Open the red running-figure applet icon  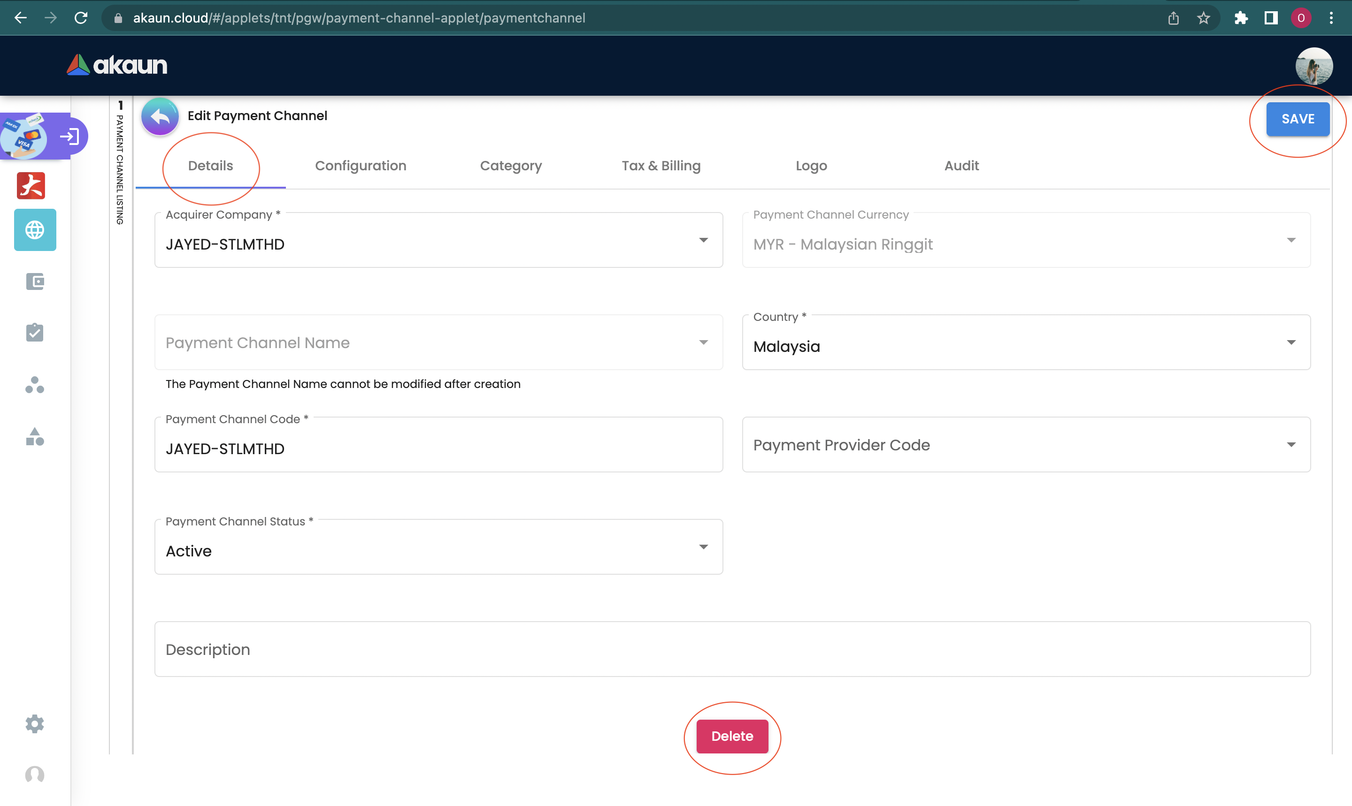31,186
